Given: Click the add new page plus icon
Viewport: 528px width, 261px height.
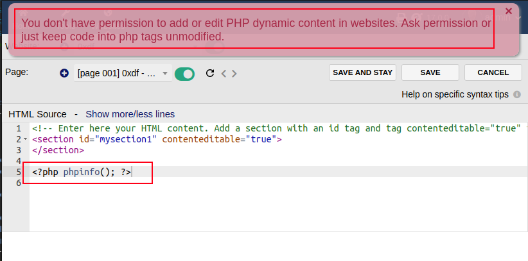Looking at the screenshot, I should click(64, 73).
